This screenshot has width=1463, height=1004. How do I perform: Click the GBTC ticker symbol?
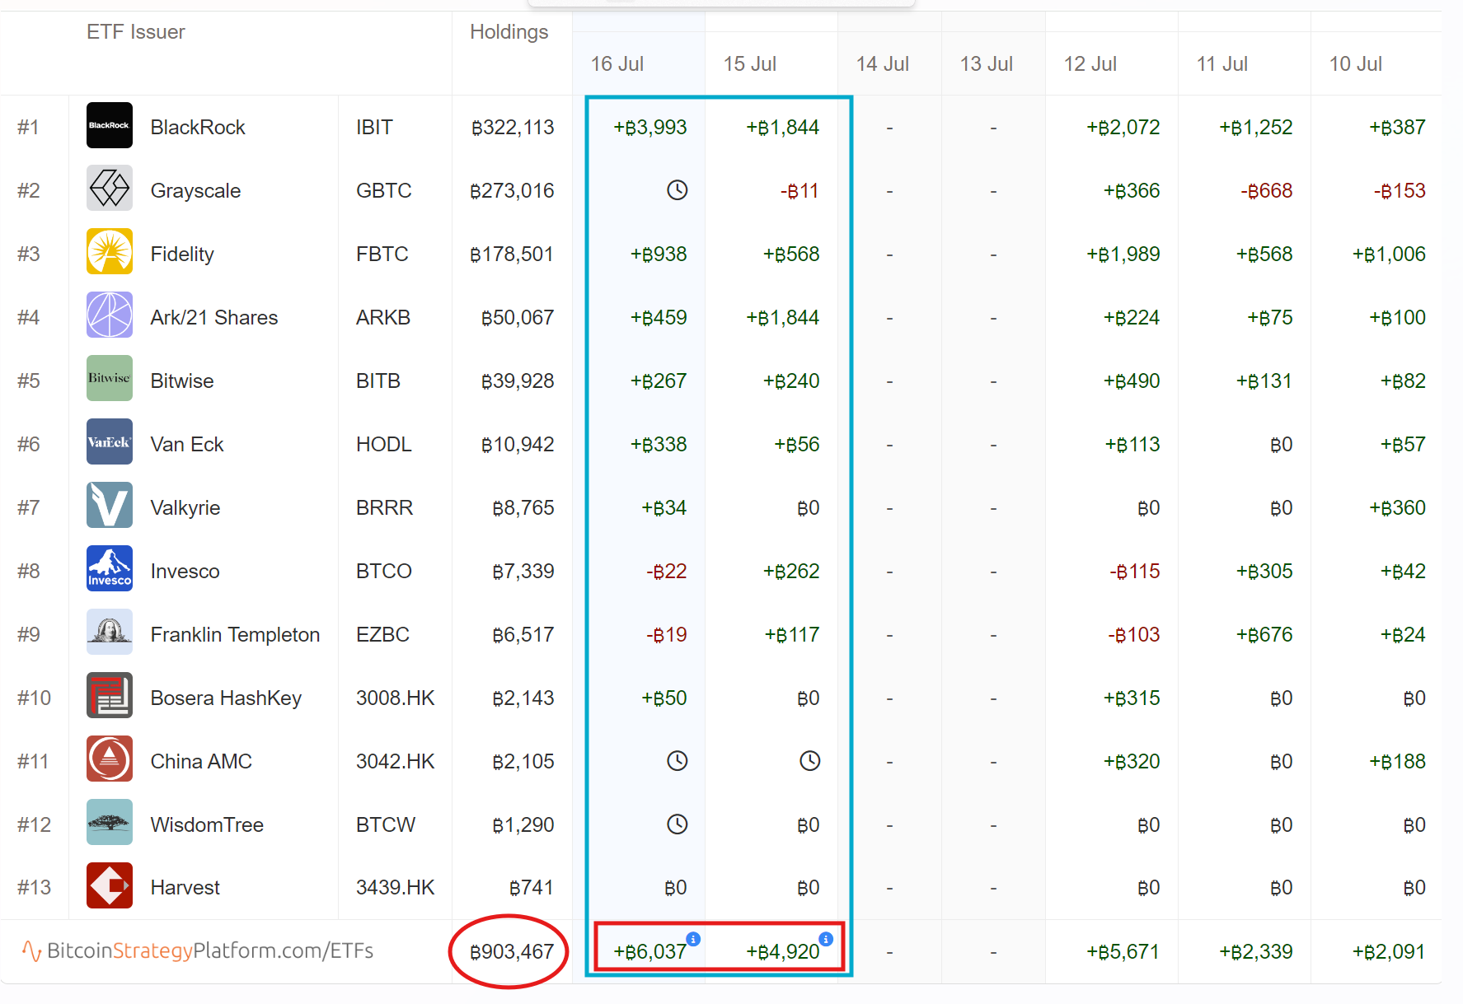(383, 191)
